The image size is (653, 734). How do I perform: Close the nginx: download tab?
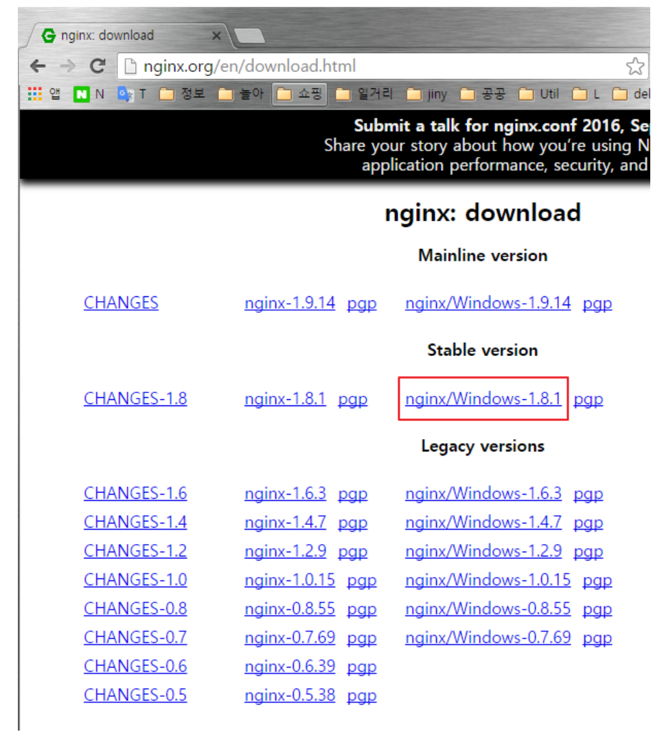(216, 36)
